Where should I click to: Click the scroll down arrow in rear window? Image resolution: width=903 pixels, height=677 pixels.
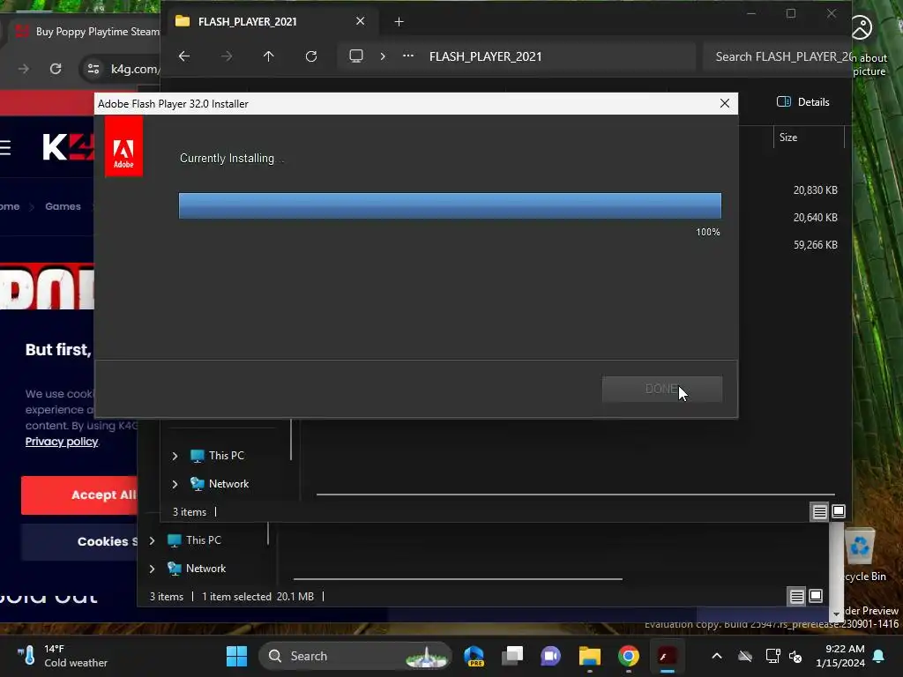tap(837, 614)
